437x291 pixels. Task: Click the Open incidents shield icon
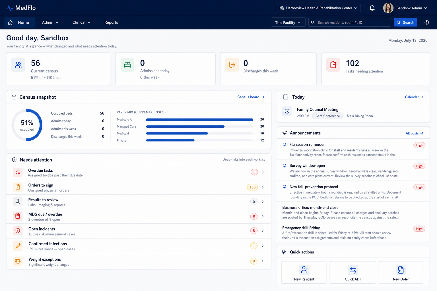coord(18,231)
